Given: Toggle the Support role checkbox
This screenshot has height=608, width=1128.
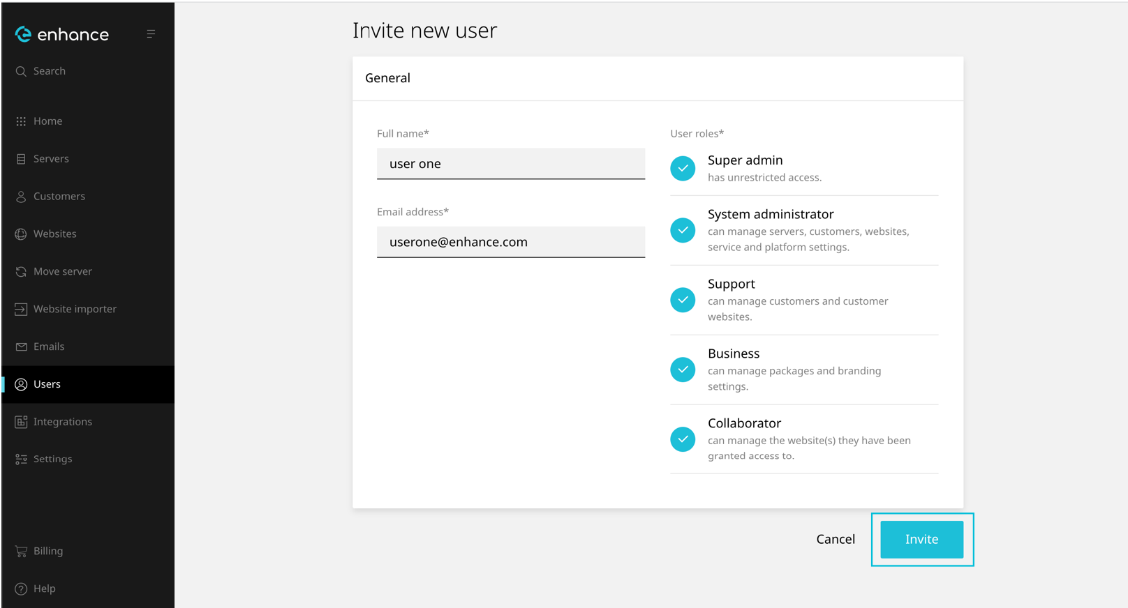Looking at the screenshot, I should (x=683, y=300).
